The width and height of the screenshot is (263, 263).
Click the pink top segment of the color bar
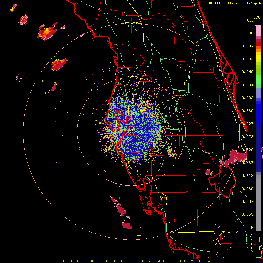(258, 31)
